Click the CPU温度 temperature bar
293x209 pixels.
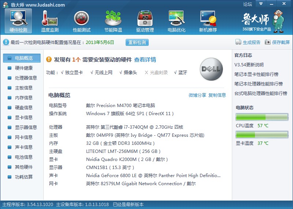(x=262, y=117)
